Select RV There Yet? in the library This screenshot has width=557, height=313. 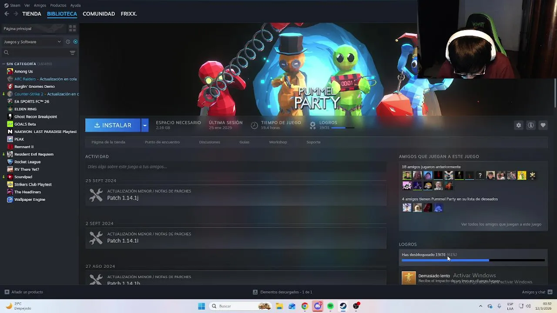pos(27,170)
